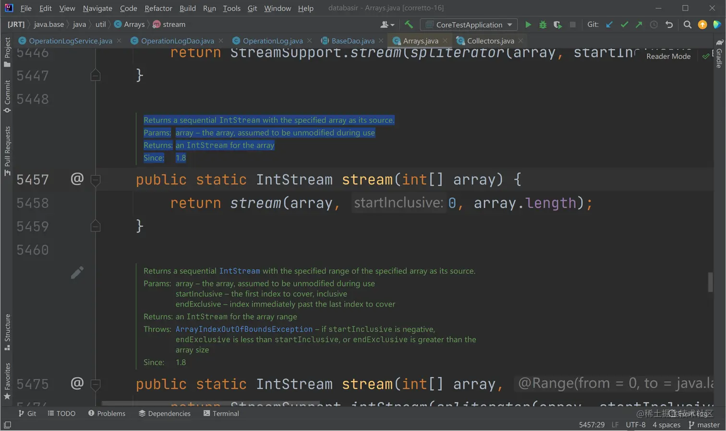The width and height of the screenshot is (726, 431).
Task: Click tool window quick-access icon in status bar
Action: pos(8,425)
